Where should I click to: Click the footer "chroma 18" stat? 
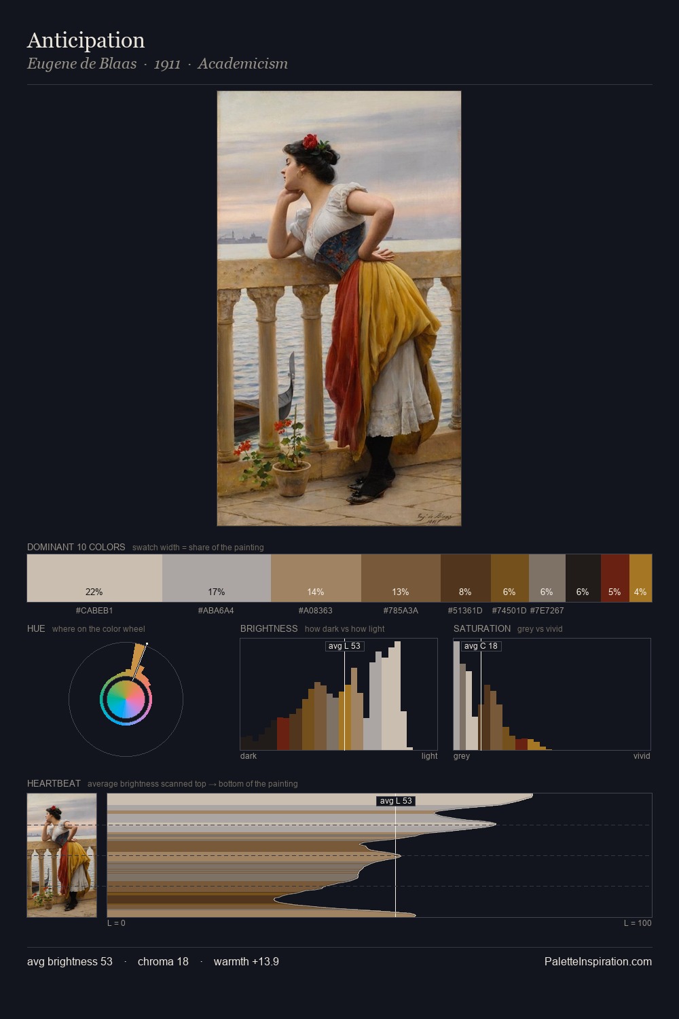(x=163, y=961)
